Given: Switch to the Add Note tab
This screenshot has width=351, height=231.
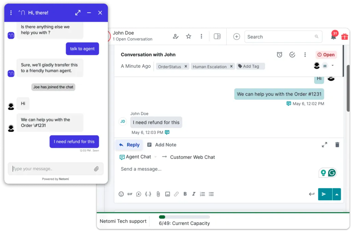Looking at the screenshot, I should tap(162, 145).
